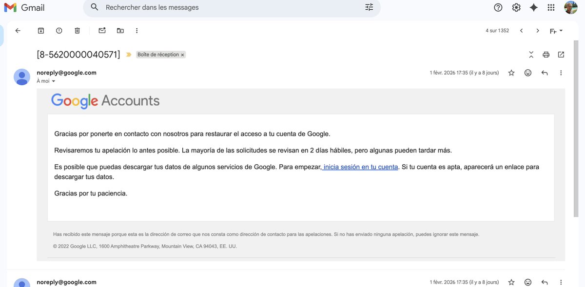Image resolution: width=585 pixels, height=287 pixels.
Task: Click the search messages field
Action: click(232, 7)
